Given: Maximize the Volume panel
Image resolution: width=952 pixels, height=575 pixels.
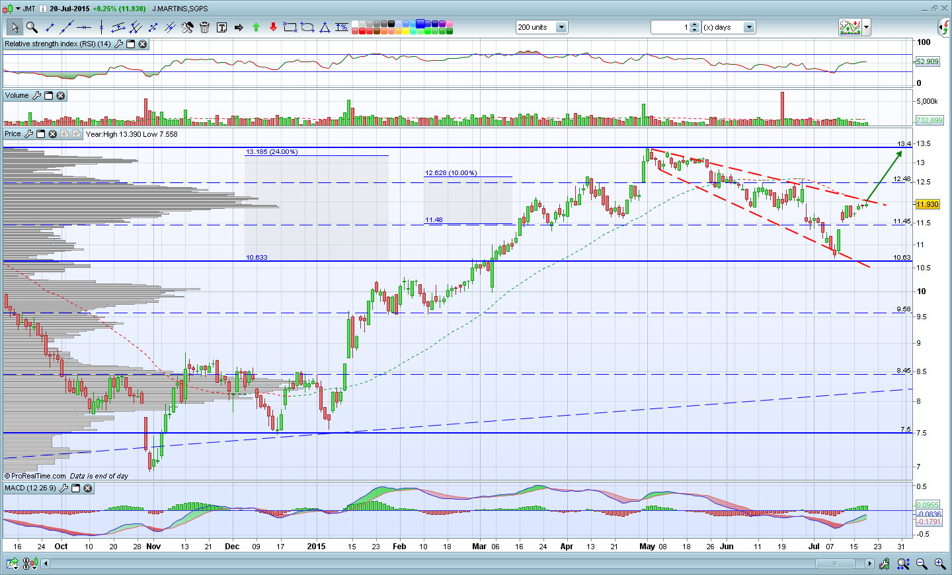Looking at the screenshot, I should coord(48,95).
